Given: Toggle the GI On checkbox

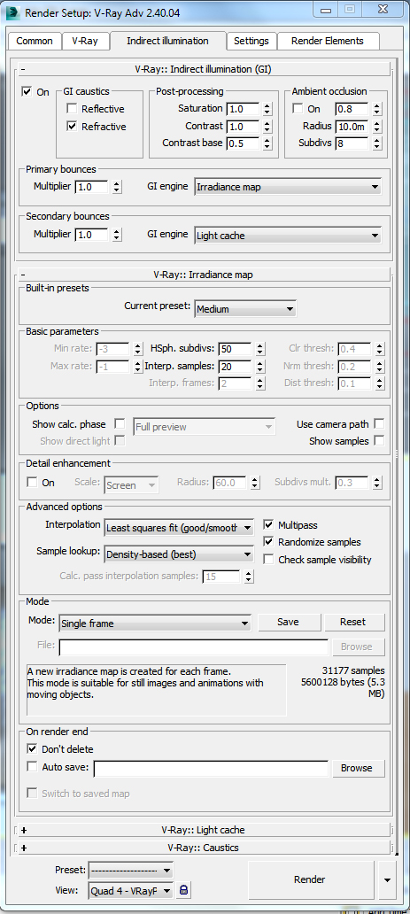Looking at the screenshot, I should click(27, 91).
